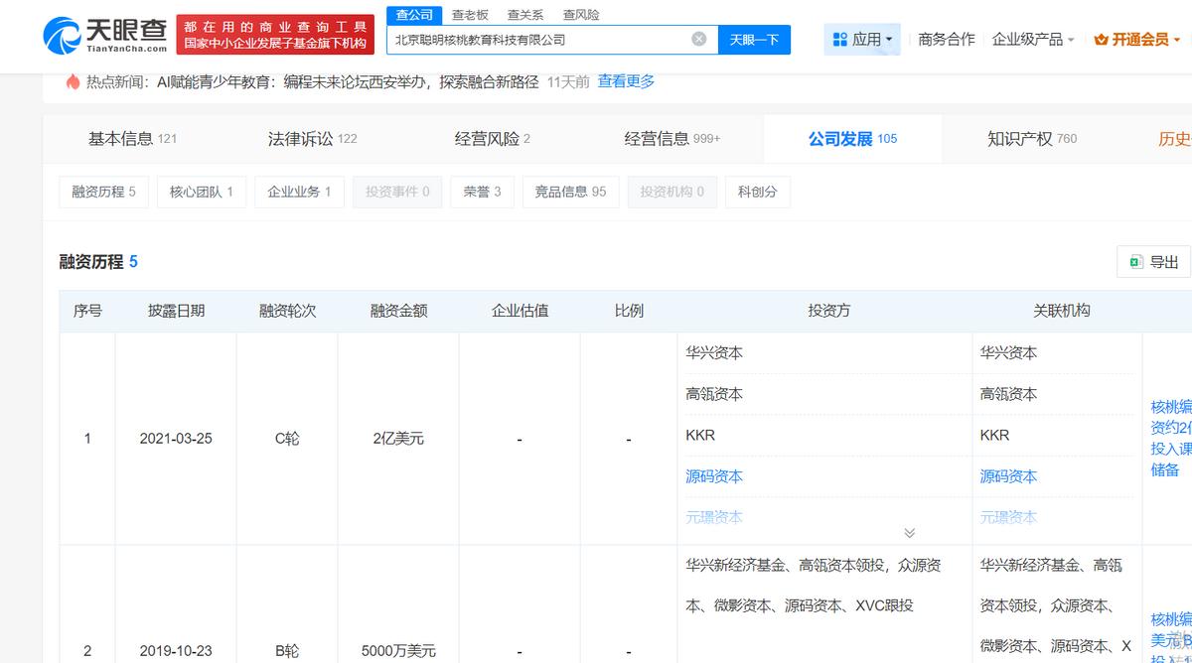
Task: Select the 查老板 search tab
Action: click(x=470, y=15)
